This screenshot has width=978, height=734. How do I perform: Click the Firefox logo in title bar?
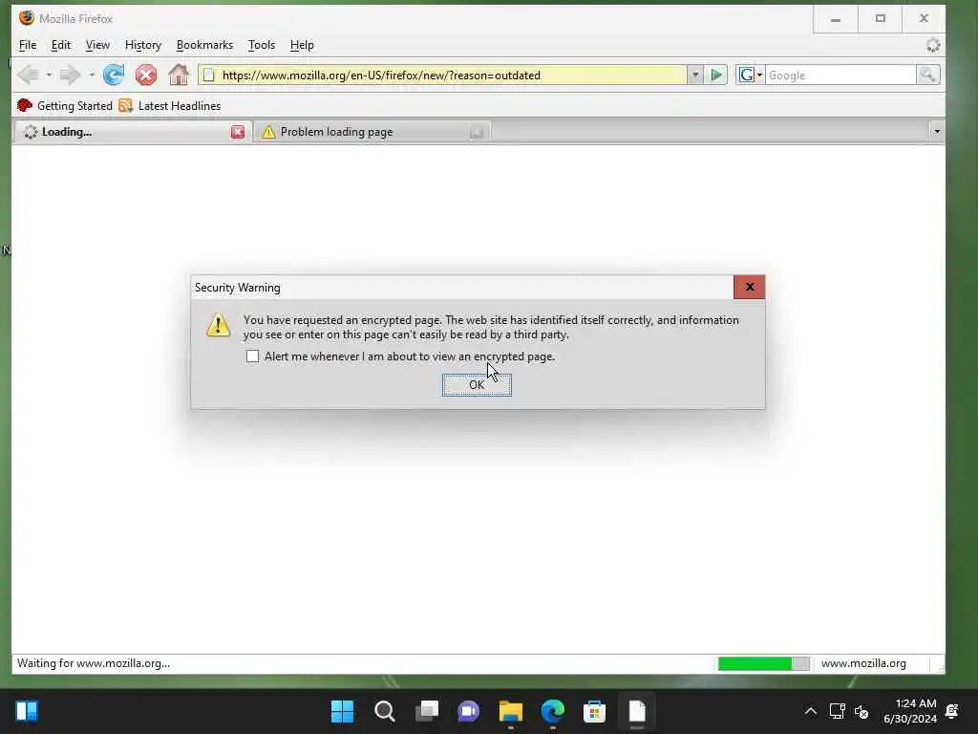coord(26,18)
